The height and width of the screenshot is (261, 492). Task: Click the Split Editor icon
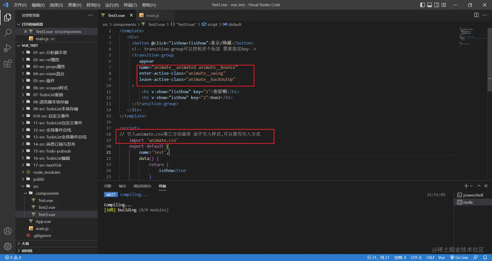[x=476, y=15]
